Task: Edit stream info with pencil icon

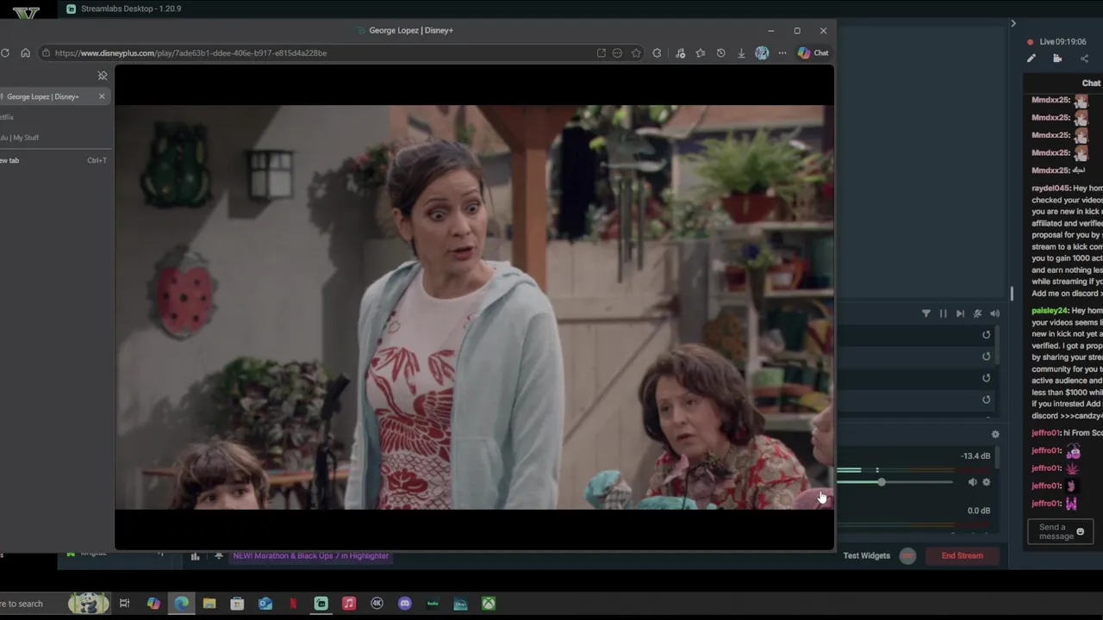Action: point(1031,59)
